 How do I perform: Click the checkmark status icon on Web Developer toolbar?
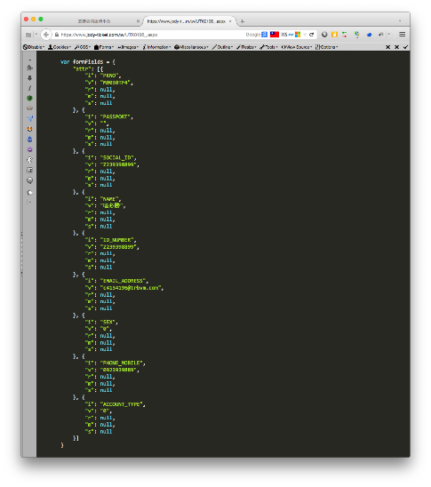pos(405,47)
